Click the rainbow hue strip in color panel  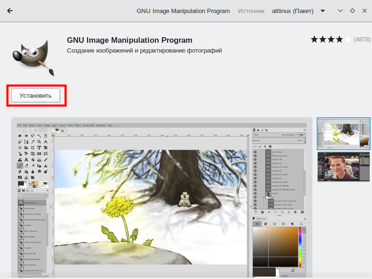304,241
